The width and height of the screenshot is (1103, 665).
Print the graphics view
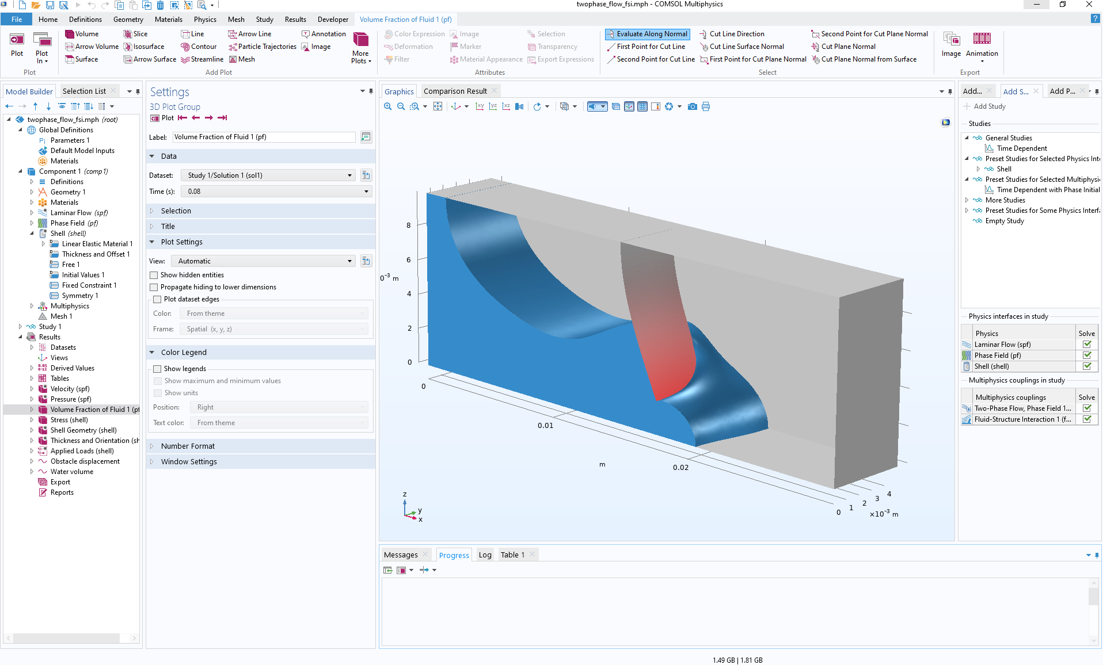[706, 106]
